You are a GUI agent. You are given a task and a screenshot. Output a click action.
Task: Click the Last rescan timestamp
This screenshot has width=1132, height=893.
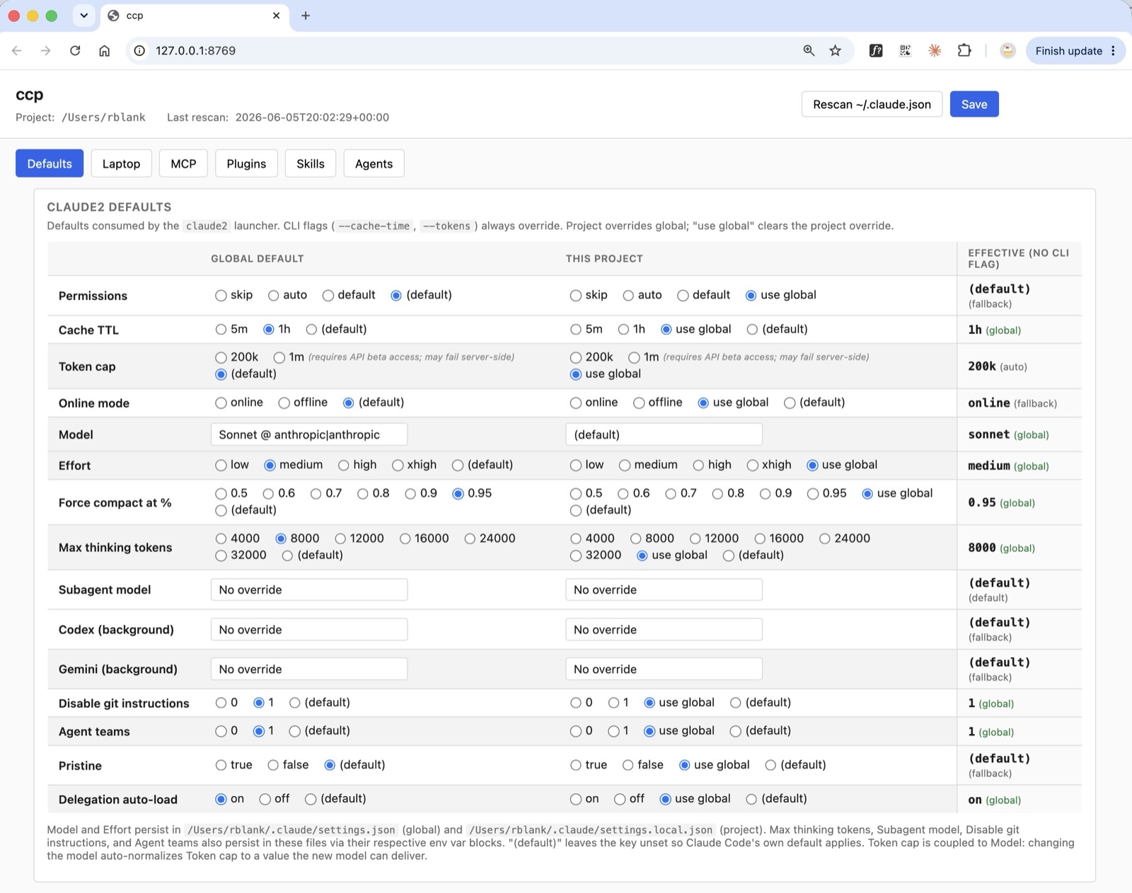click(312, 117)
